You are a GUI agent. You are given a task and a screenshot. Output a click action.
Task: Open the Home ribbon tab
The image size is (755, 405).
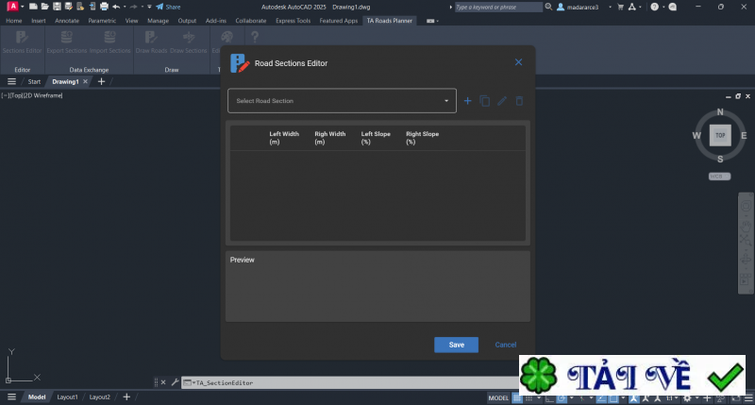[x=13, y=21]
